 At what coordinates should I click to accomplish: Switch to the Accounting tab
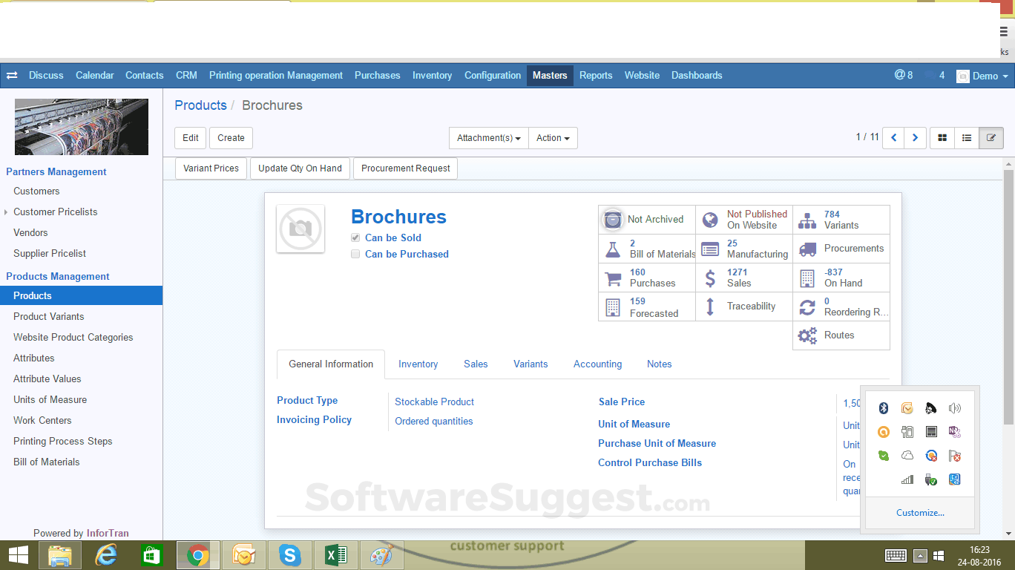pyautogui.click(x=597, y=364)
